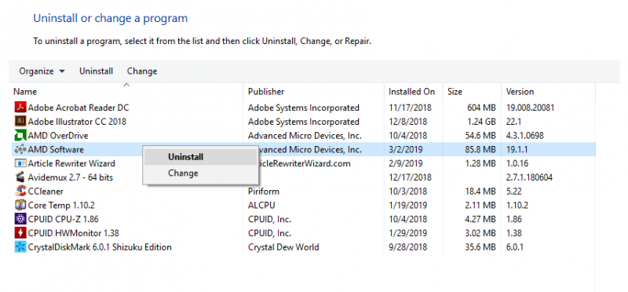Select the CCleaner program icon
The width and height of the screenshot is (628, 292).
point(20,191)
